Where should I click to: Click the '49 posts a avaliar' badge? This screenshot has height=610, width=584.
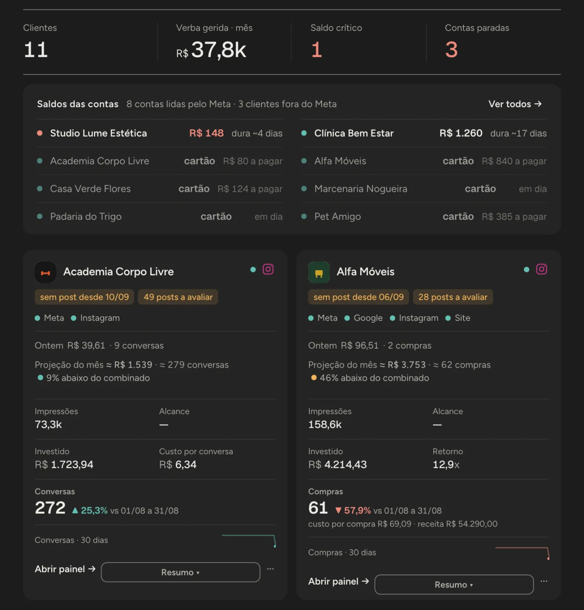coord(178,297)
